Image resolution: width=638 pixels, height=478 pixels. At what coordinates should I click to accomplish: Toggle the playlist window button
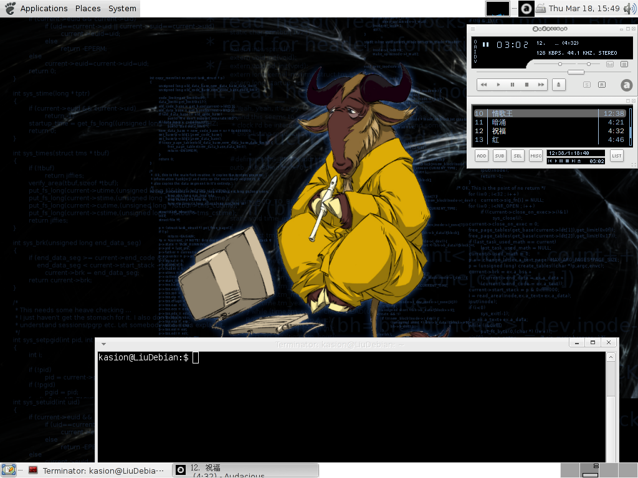click(624, 64)
